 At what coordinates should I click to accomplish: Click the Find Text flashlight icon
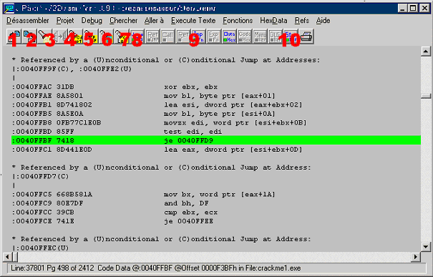click(44, 37)
